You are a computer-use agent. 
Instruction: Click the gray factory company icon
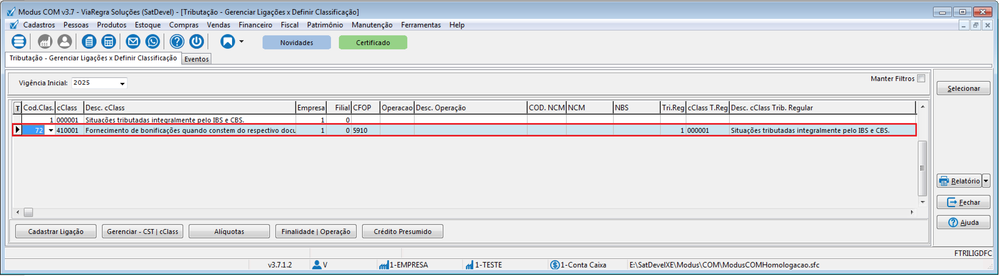[45, 41]
